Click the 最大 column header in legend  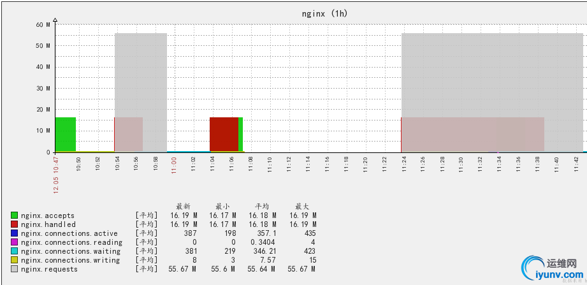pos(302,207)
